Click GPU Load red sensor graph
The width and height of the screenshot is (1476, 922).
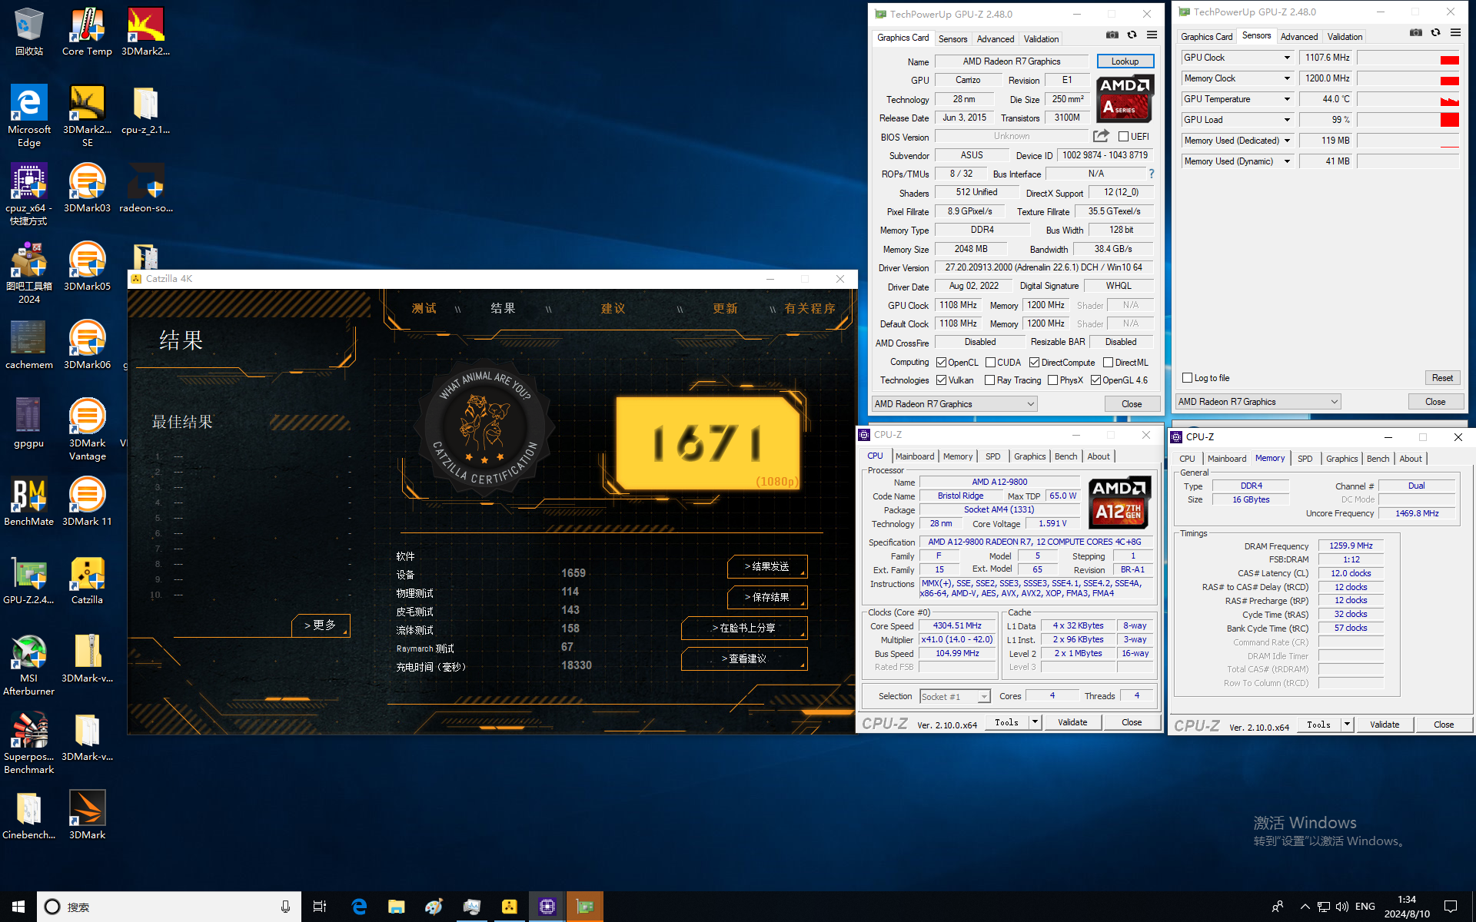(1408, 120)
